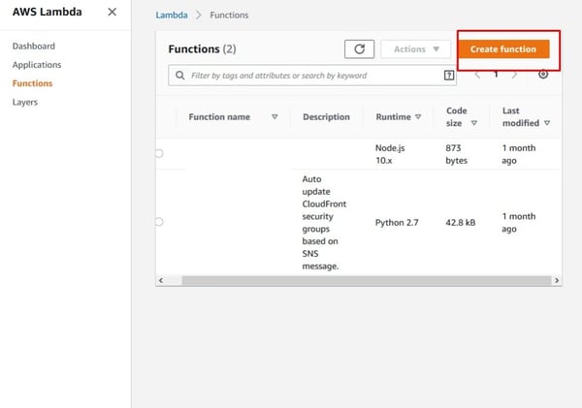This screenshot has height=408, width=582.
Task: Click the horizontal scrollbar thumb
Action: click(367, 280)
